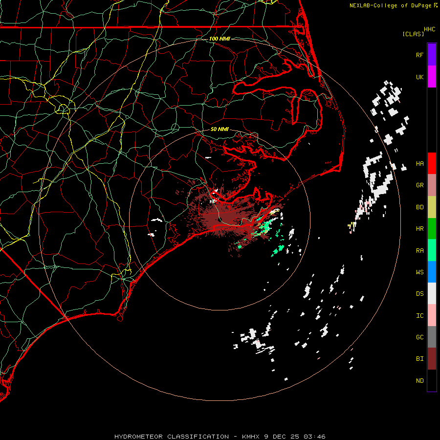Click the DS legend label
Viewport: 440px width, 440px height.
tap(419, 294)
